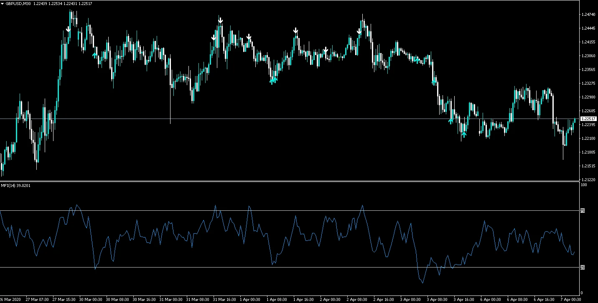This screenshot has width=598, height=303.
Task: Click the GBPUSD,M30 chart title text
Action: [x=18, y=3]
